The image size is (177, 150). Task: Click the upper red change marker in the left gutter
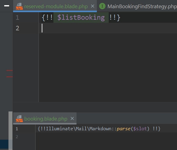[x=9, y=70]
